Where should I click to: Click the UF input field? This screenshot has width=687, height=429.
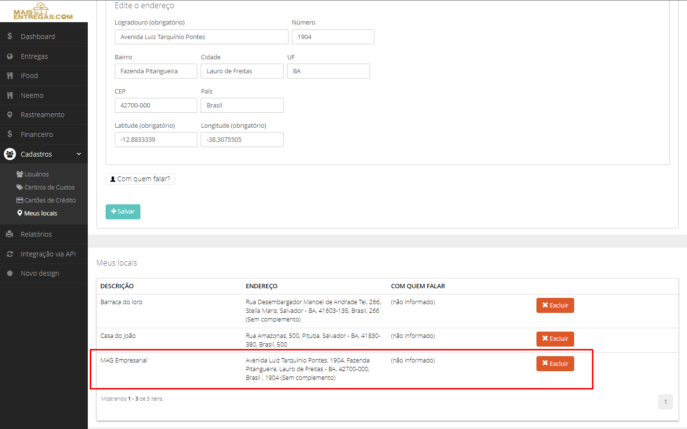click(x=329, y=71)
